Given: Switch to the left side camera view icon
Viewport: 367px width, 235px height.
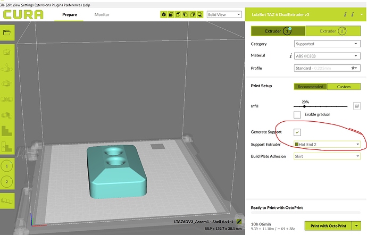Looking at the screenshot, I should (186, 14).
